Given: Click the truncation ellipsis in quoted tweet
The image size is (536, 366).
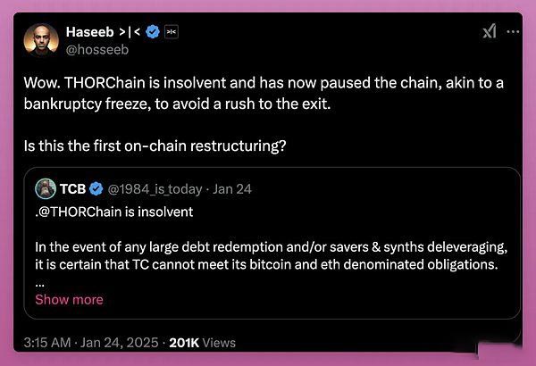Looking at the screenshot, I should pos(39,281).
